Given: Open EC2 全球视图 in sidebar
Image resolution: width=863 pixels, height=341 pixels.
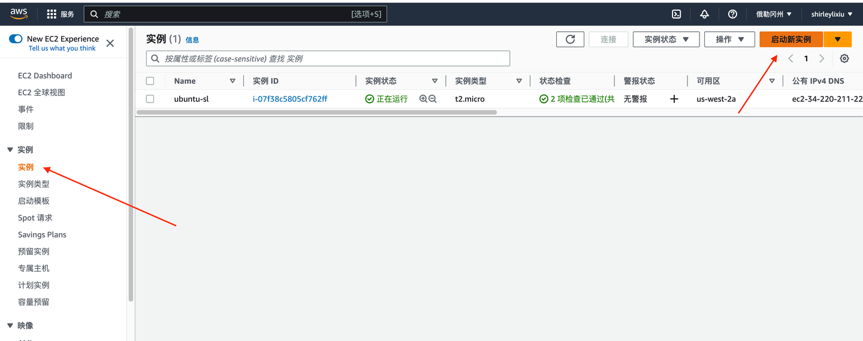Looking at the screenshot, I should pyautogui.click(x=41, y=92).
